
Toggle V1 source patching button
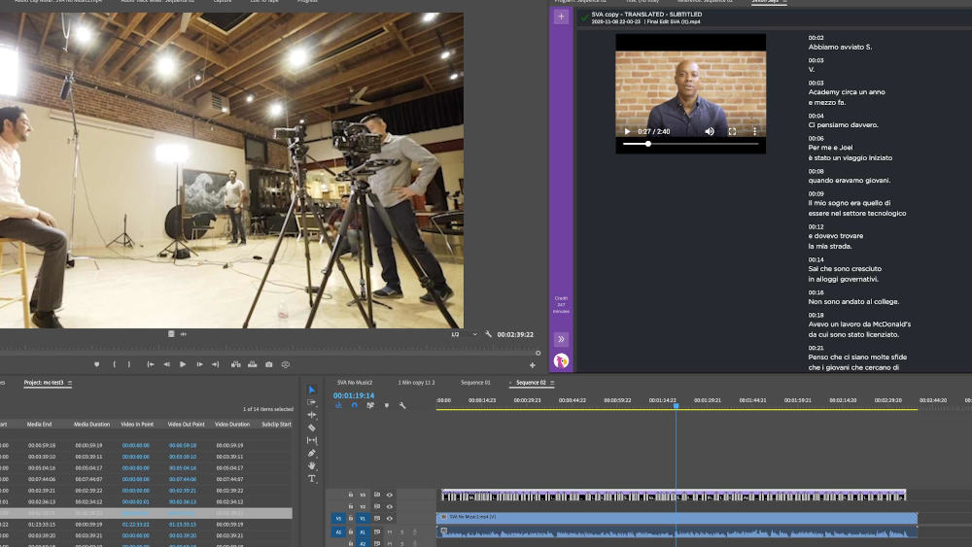coord(338,518)
